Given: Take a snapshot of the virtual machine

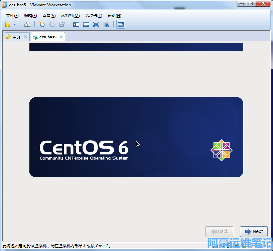Looking at the screenshot, I should [42, 24].
